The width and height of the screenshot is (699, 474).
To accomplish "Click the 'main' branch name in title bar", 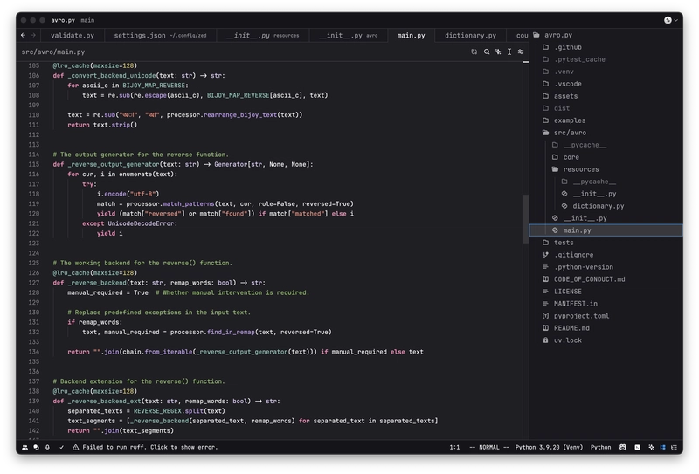I will 87,20.
